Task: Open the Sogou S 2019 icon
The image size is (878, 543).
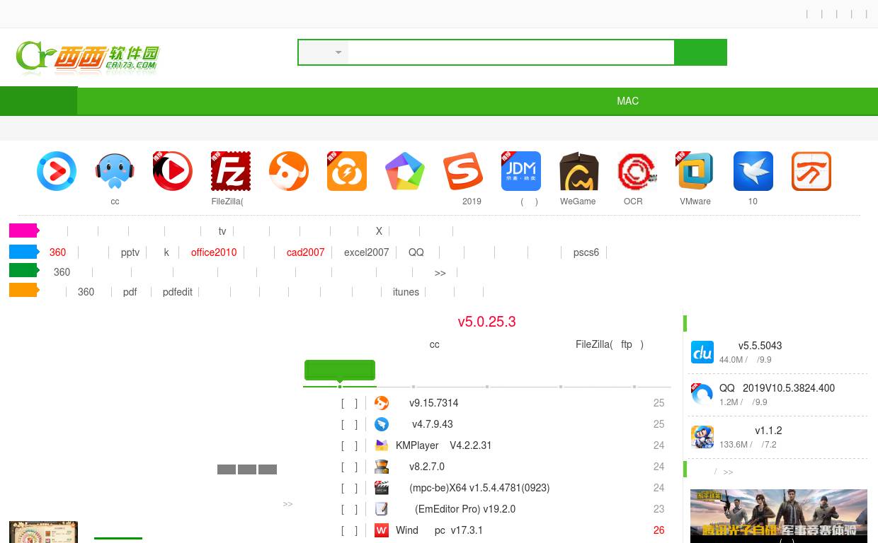Action: coord(463,171)
